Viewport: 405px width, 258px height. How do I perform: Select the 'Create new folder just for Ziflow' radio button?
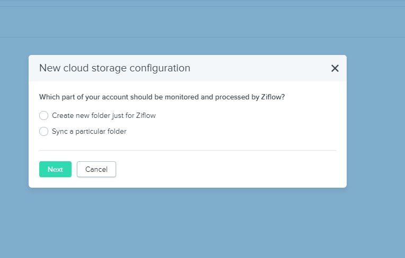click(43, 115)
